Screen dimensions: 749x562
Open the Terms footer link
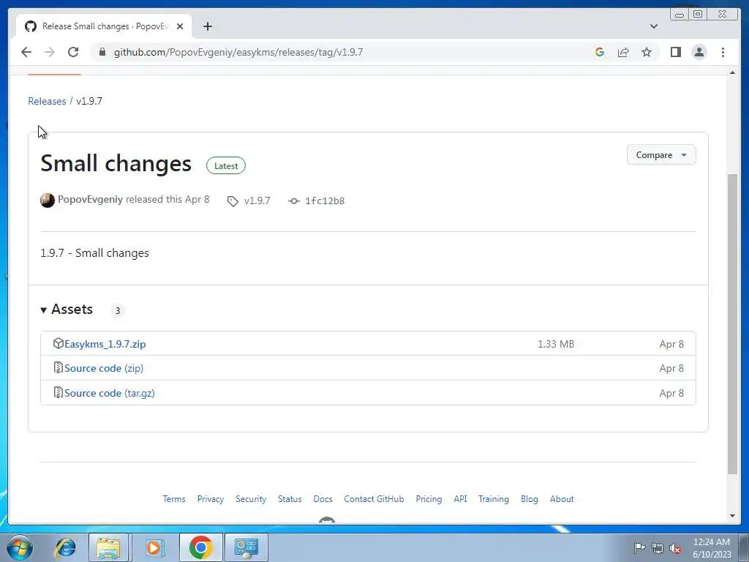(x=174, y=499)
